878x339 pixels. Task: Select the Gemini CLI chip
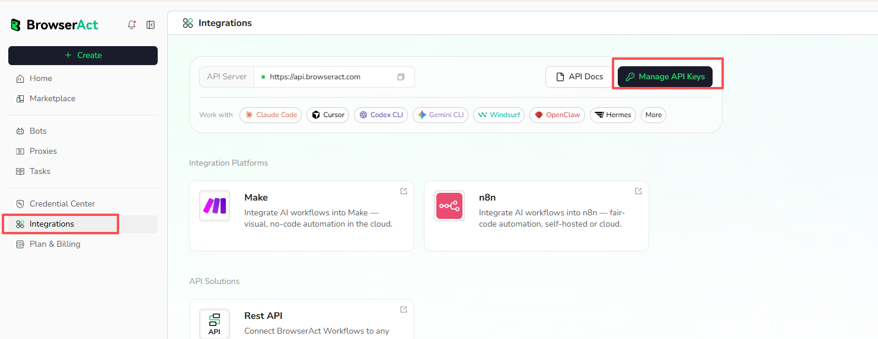[x=440, y=115]
